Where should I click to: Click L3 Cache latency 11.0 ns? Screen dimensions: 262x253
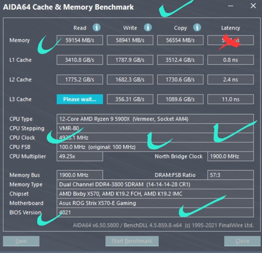(230, 99)
